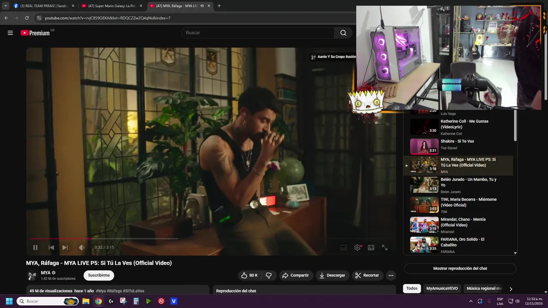The width and height of the screenshot is (548, 308).
Task: Show hidden system tray icons
Action: pyautogui.click(x=471, y=301)
